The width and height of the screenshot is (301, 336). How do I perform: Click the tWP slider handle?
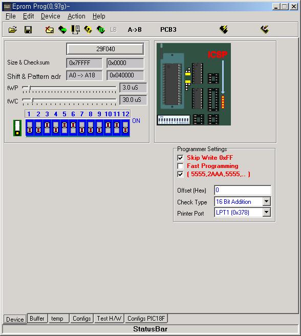pos(30,88)
